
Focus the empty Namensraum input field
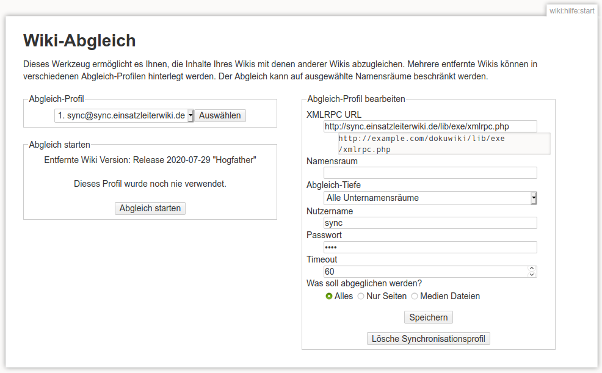point(430,173)
